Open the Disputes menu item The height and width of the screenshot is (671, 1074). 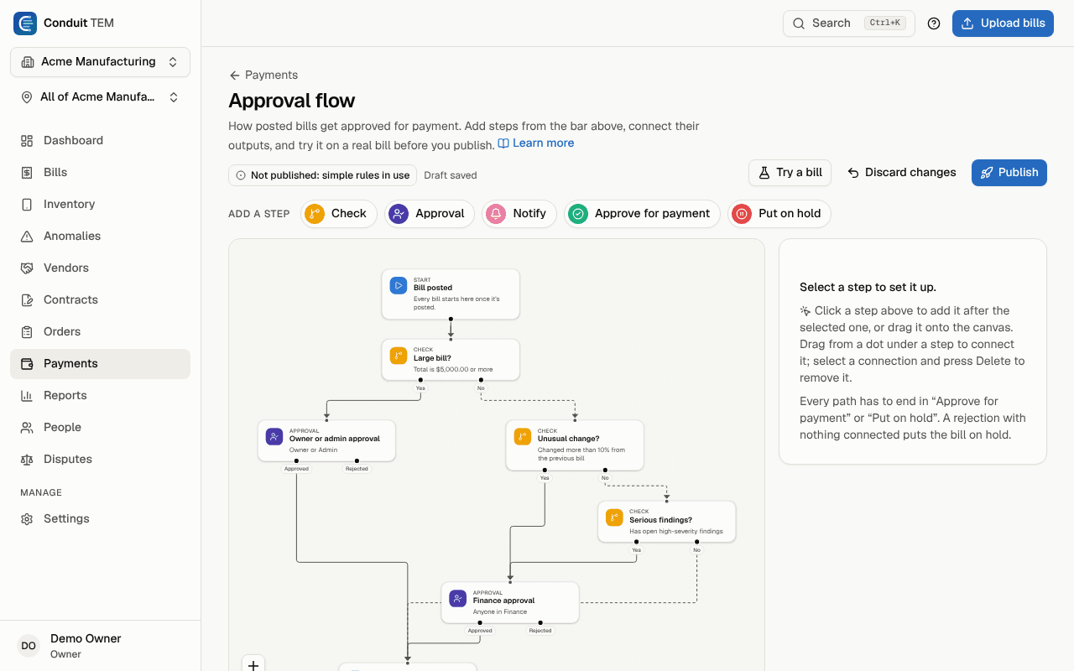(100, 460)
